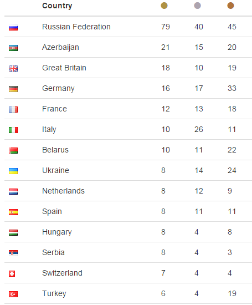This screenshot has width=252, height=305.
Task: Click the Germany flag icon
Action: 13,89
